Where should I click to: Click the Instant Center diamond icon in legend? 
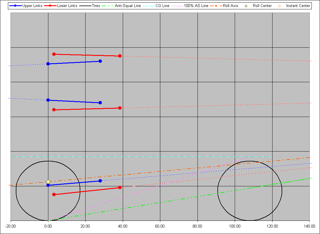[x=279, y=6]
